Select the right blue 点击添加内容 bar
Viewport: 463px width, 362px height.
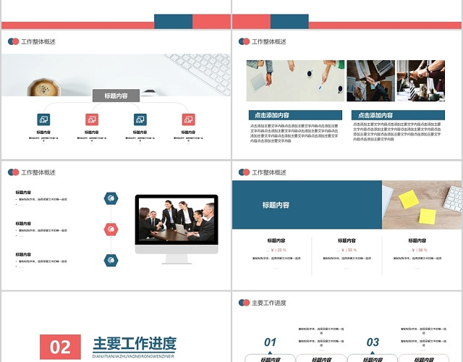click(x=398, y=115)
